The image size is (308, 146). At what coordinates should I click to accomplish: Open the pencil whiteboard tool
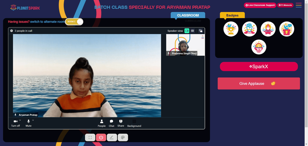point(112,137)
